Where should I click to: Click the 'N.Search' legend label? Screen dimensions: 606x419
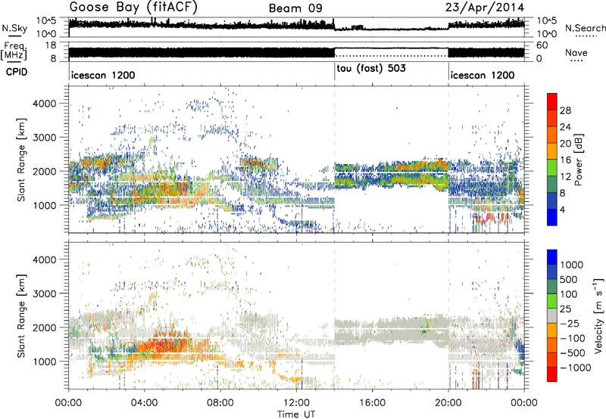585,28
